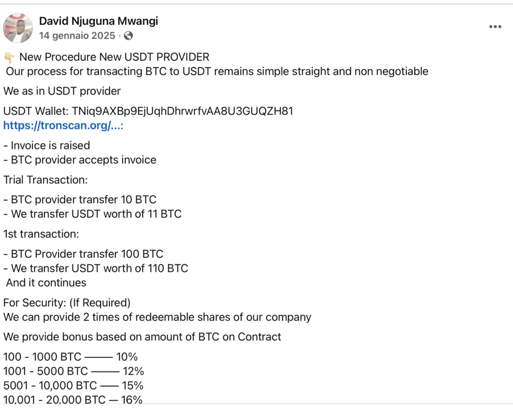Click the post date 14 gennaio 2025
The image size is (513, 409).
[77, 36]
